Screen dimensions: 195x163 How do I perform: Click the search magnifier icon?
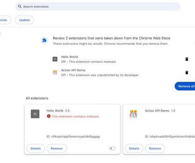click(x=20, y=6)
